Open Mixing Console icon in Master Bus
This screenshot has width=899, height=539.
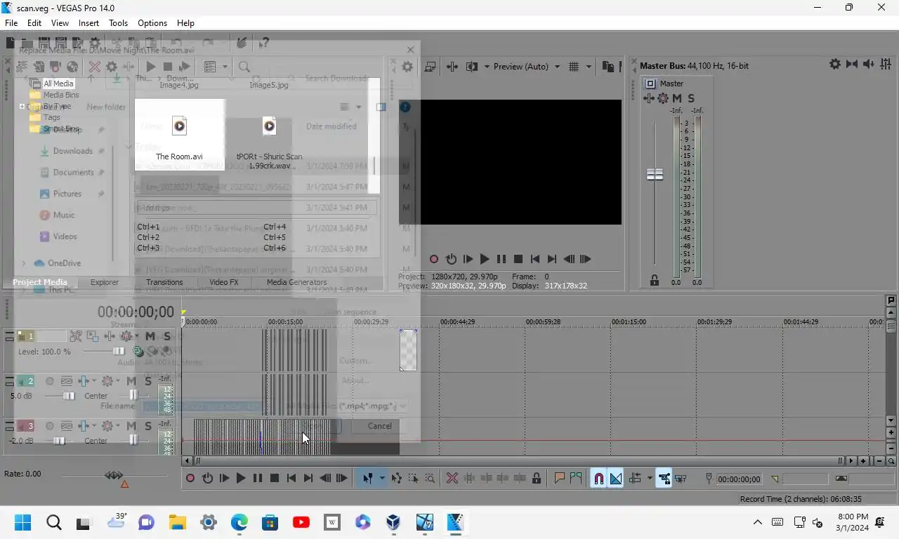(x=886, y=64)
